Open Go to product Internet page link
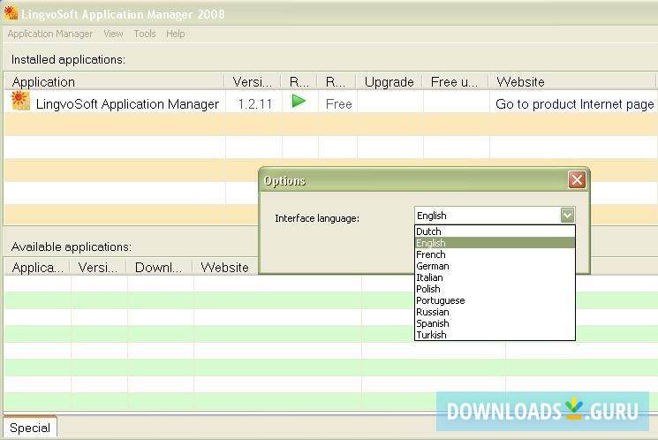Screen dimensions: 658x440 pos(574,103)
